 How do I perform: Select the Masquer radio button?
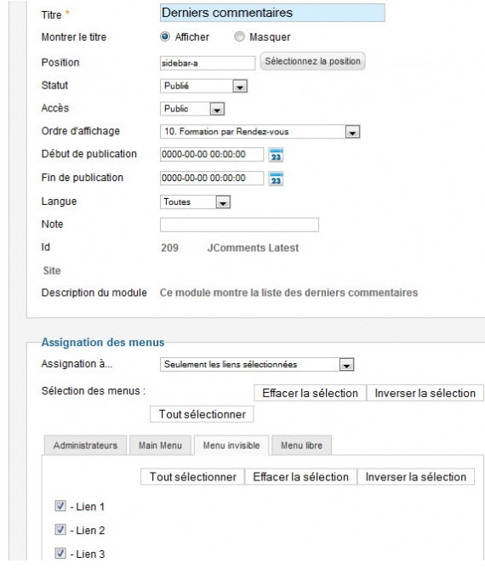[x=239, y=37]
